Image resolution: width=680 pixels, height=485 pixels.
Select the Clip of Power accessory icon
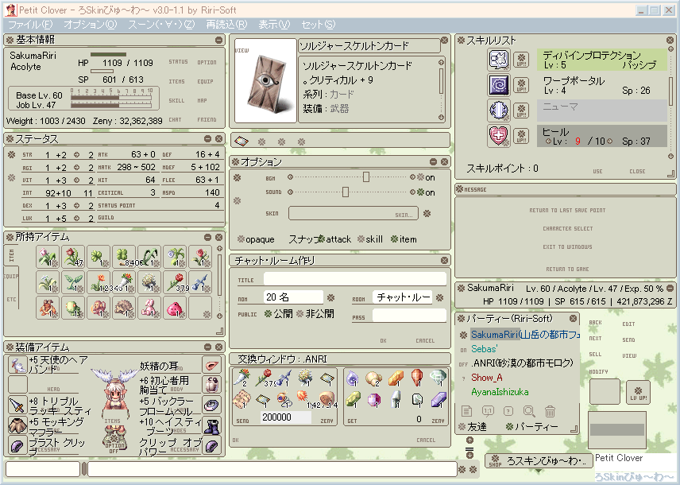(x=211, y=445)
